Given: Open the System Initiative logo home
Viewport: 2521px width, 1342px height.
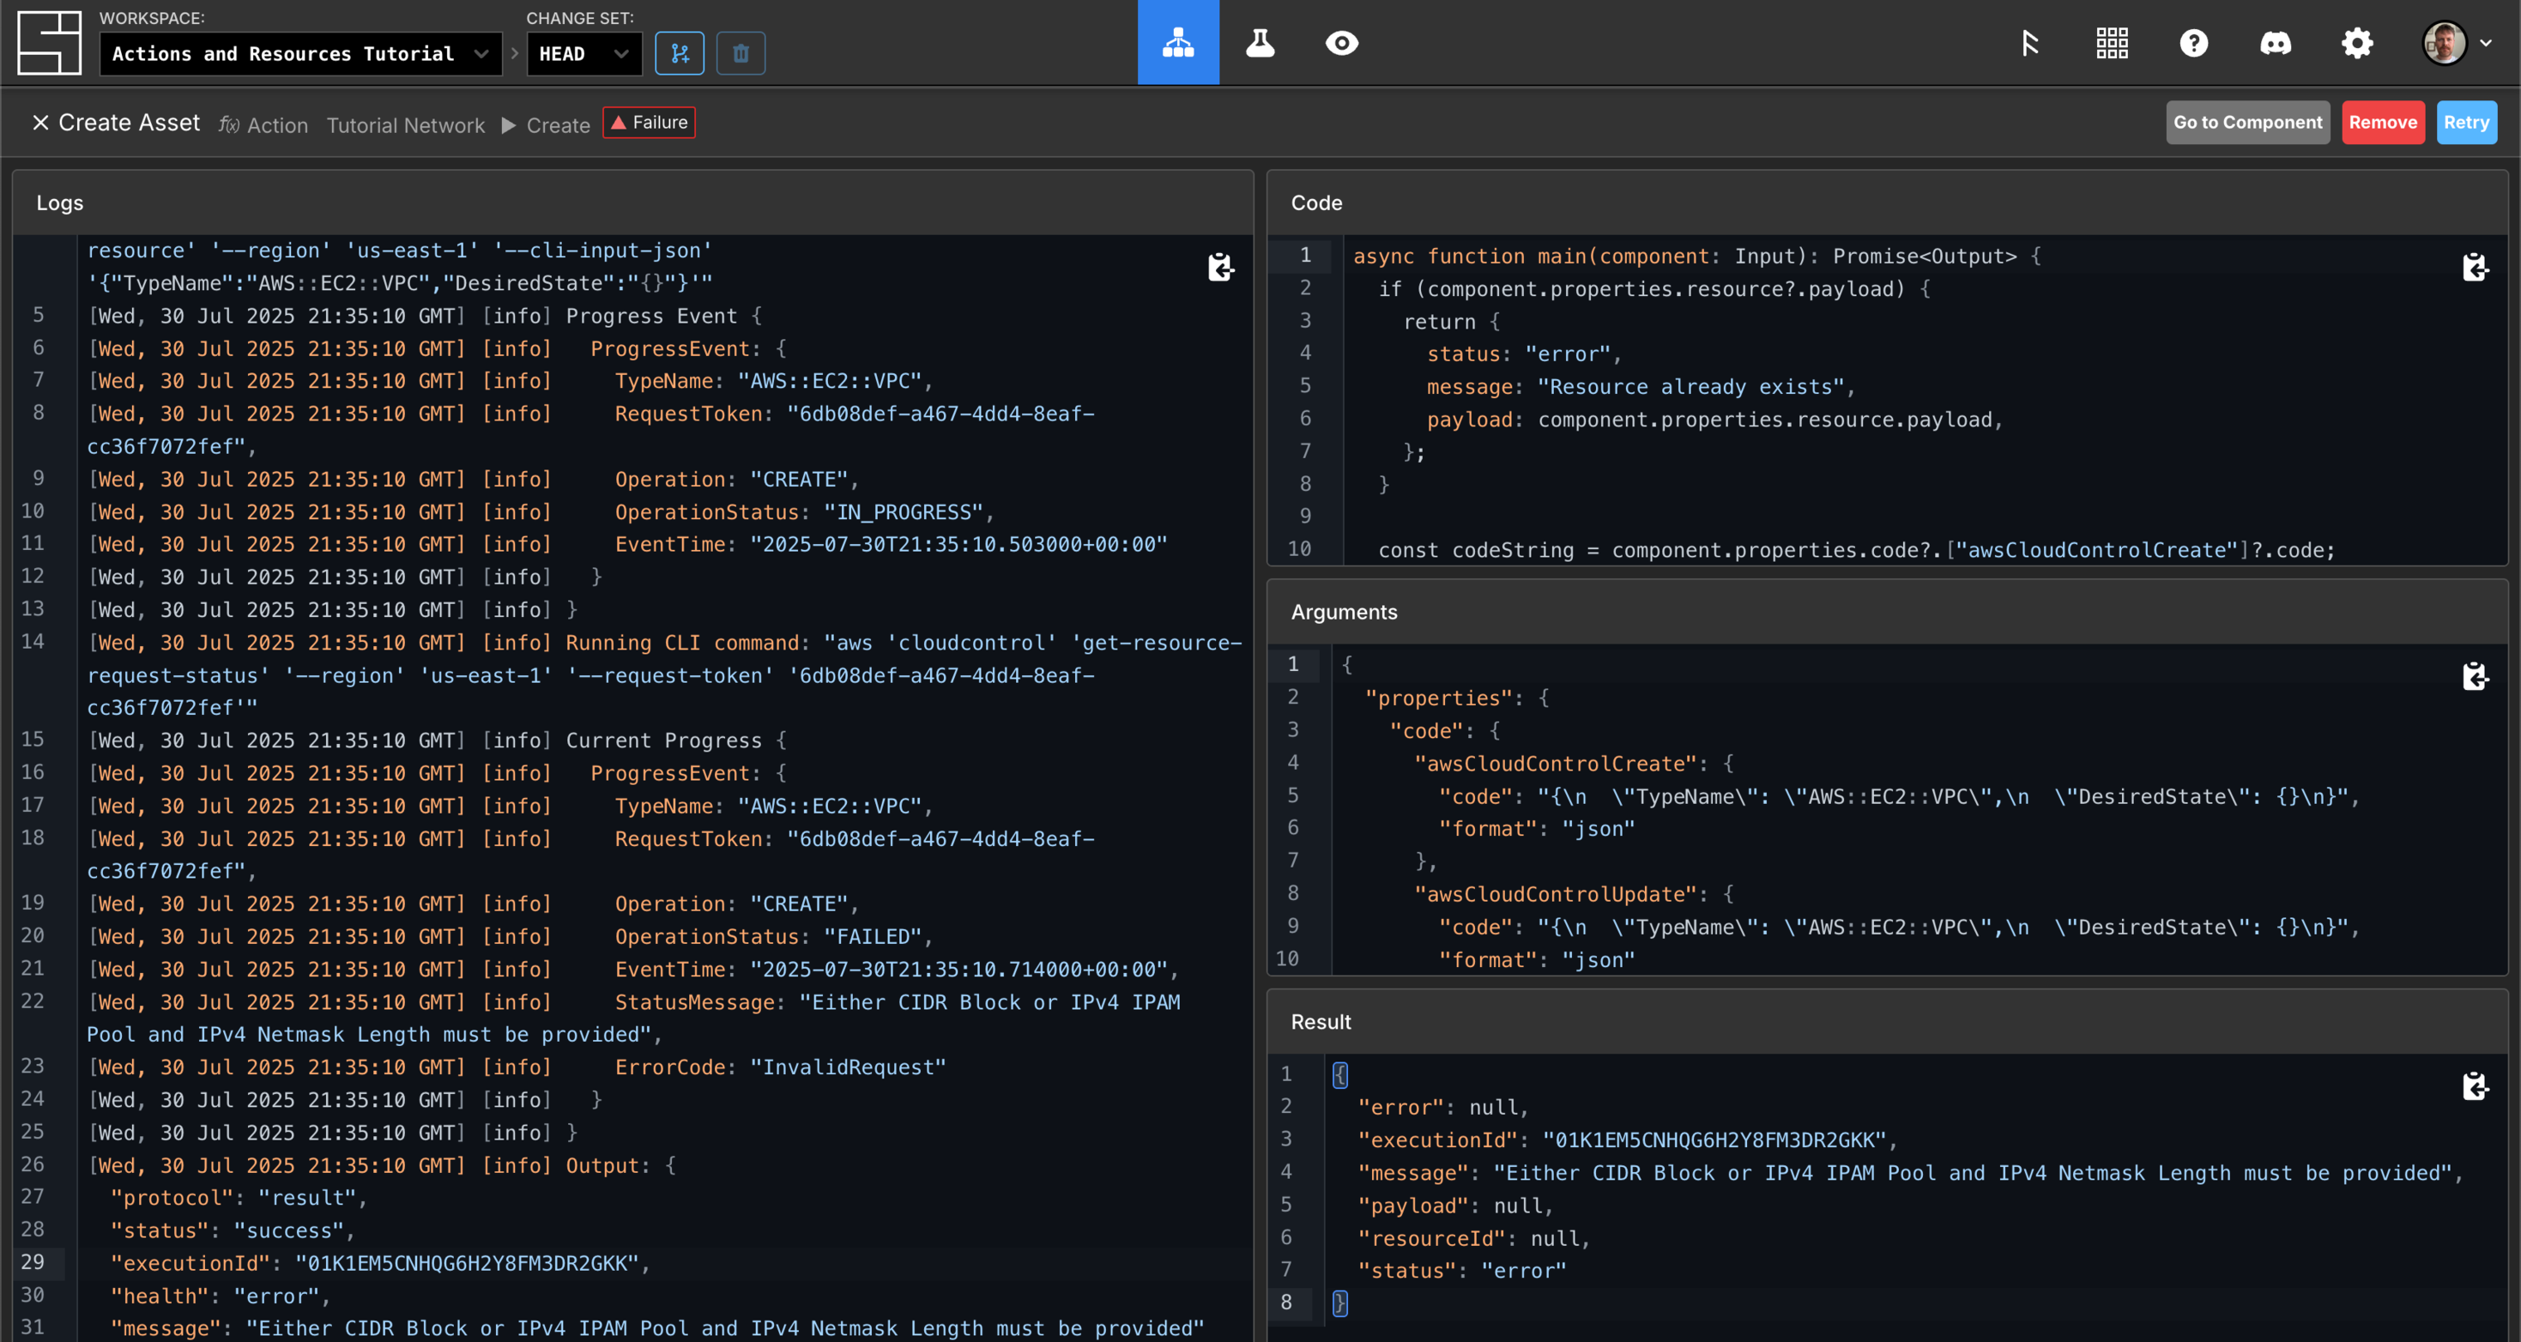Looking at the screenshot, I should (x=49, y=43).
